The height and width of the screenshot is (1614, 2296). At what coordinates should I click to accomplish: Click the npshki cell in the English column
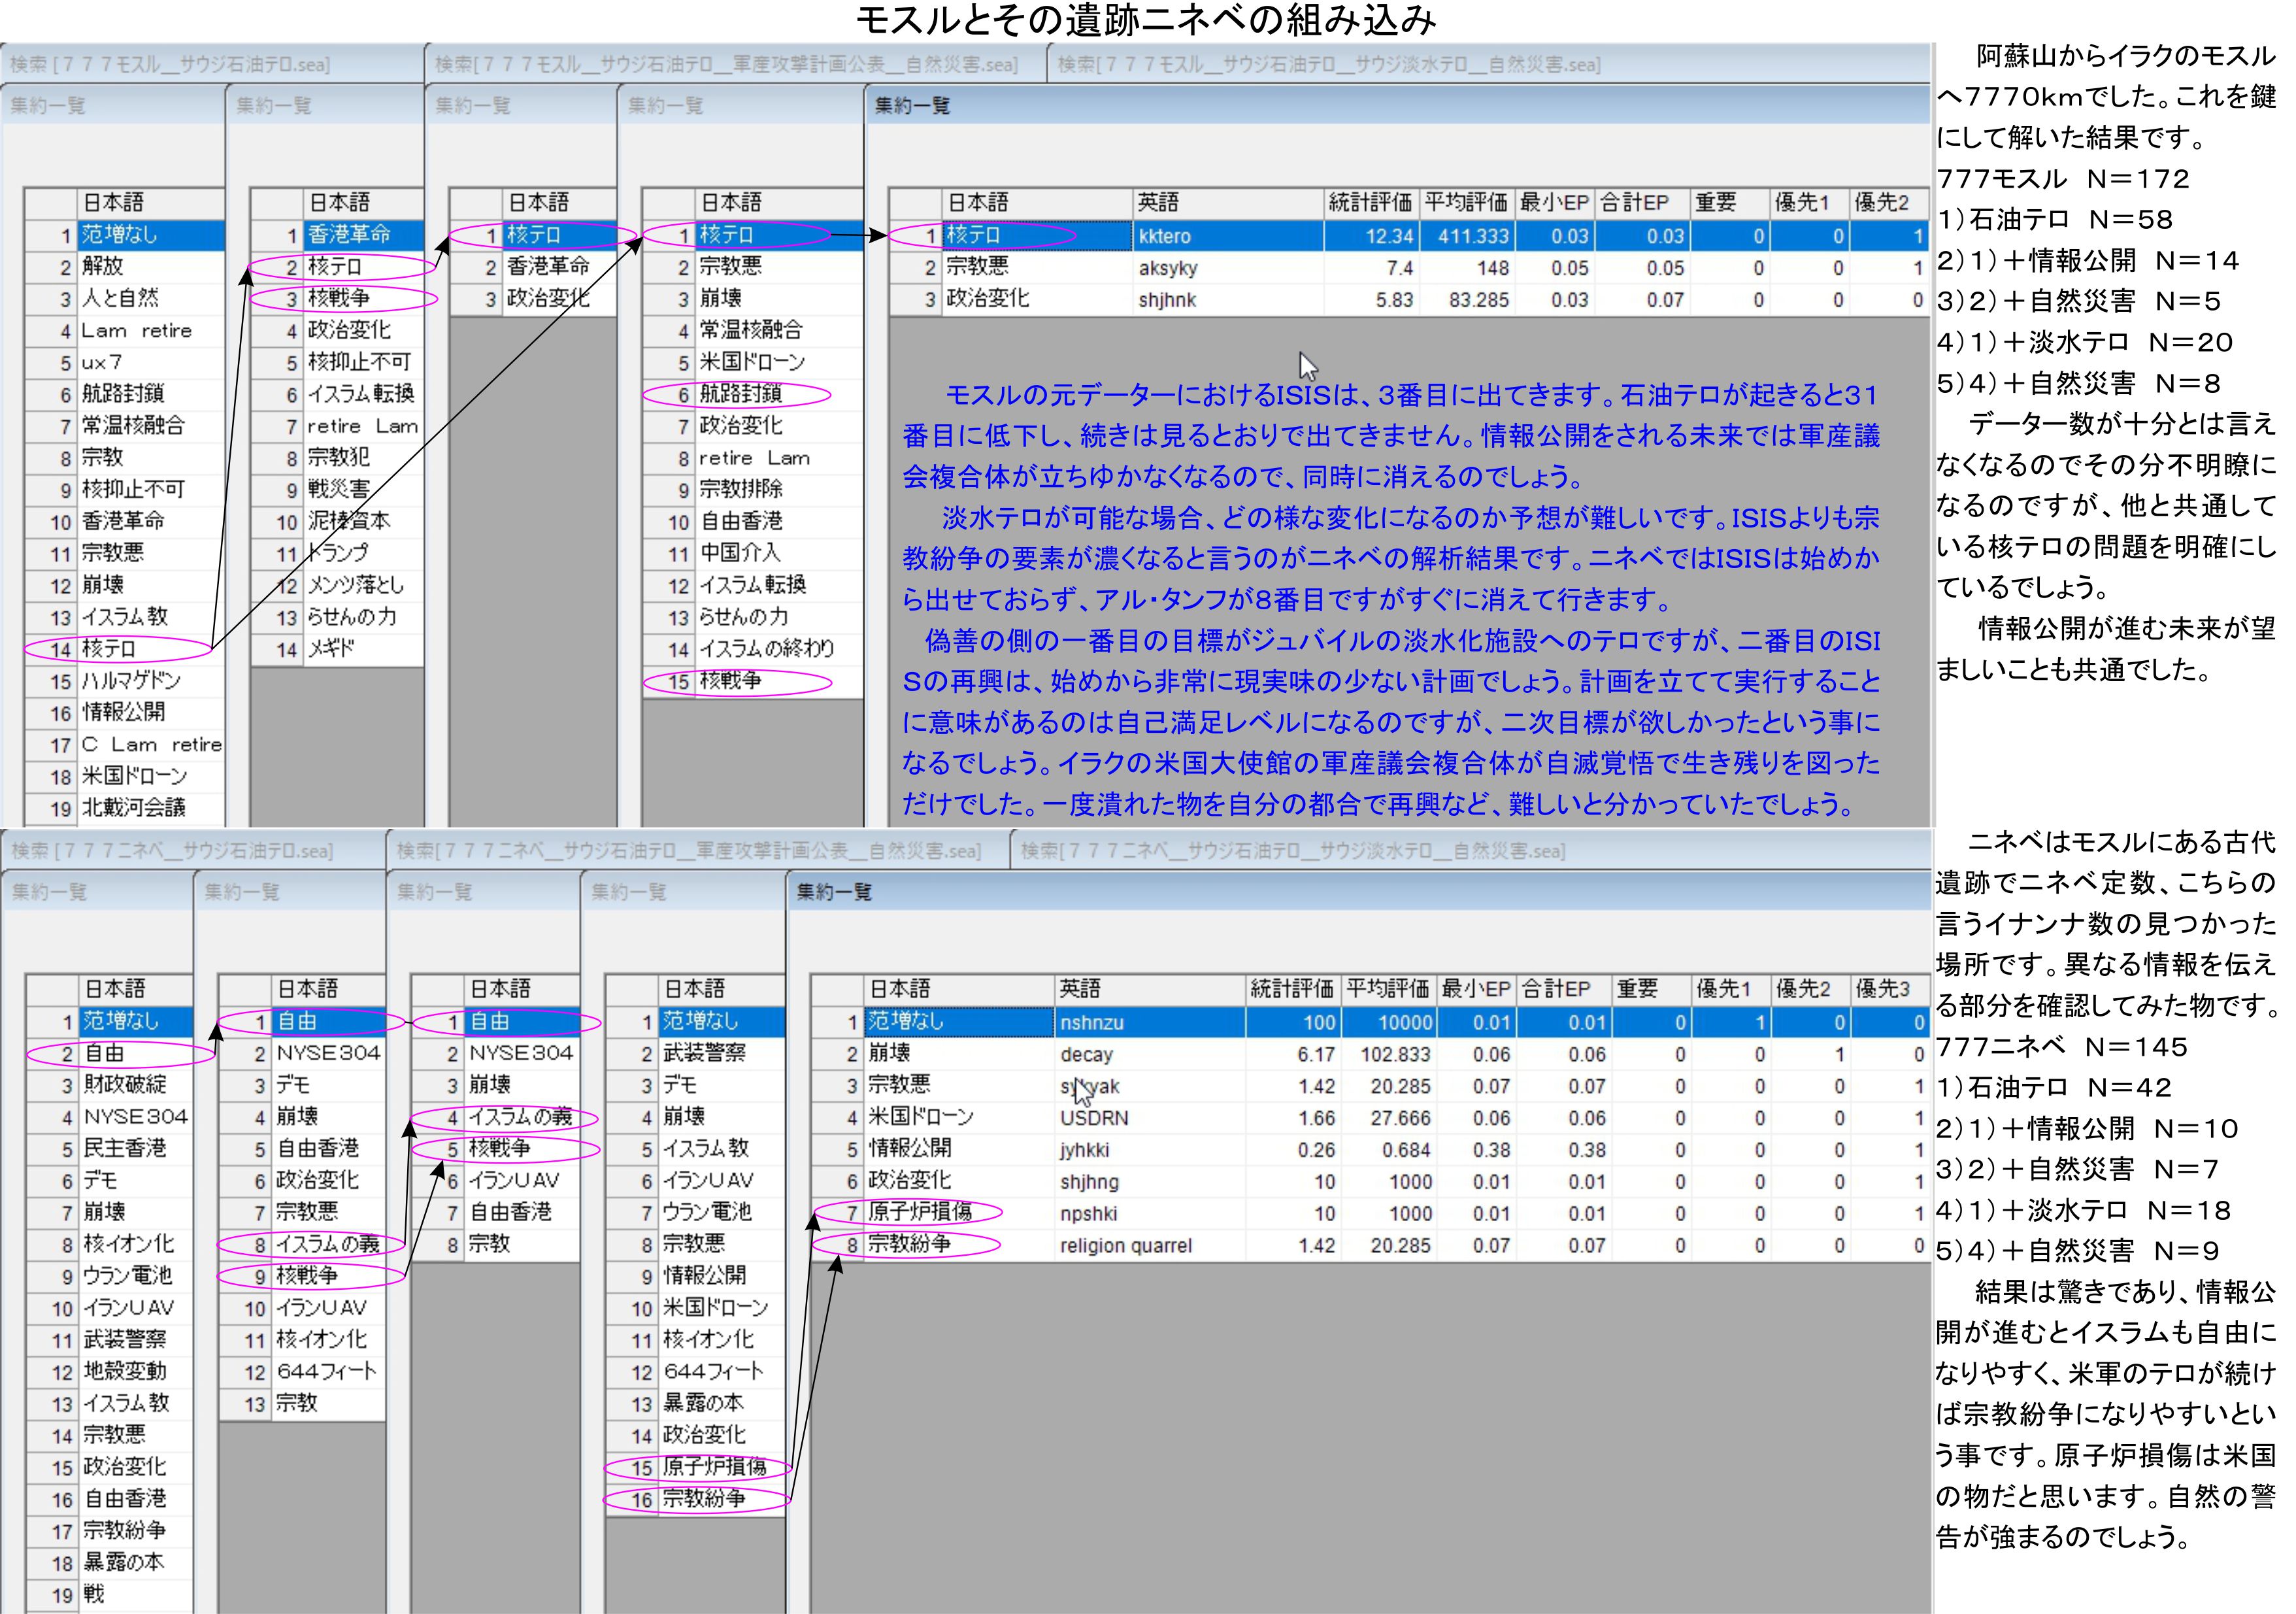pos(1088,1214)
